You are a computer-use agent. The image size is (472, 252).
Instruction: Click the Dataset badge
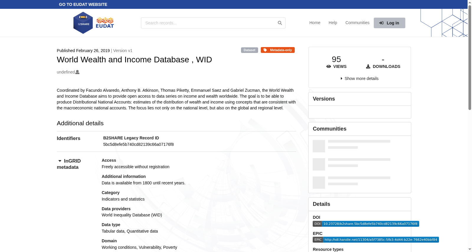coord(250,50)
